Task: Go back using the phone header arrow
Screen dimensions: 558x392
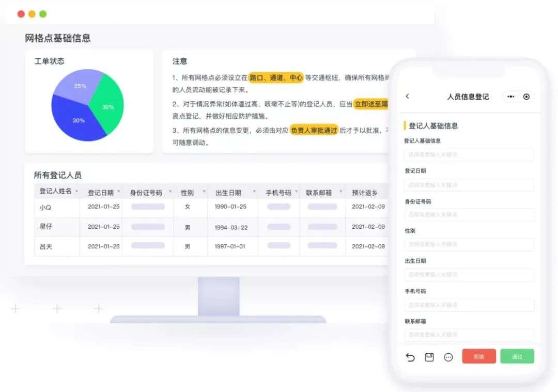Action: 408,97
